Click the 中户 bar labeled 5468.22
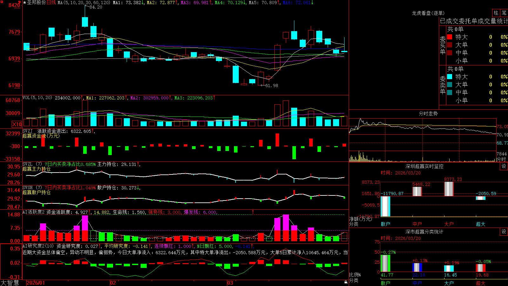 417,192
